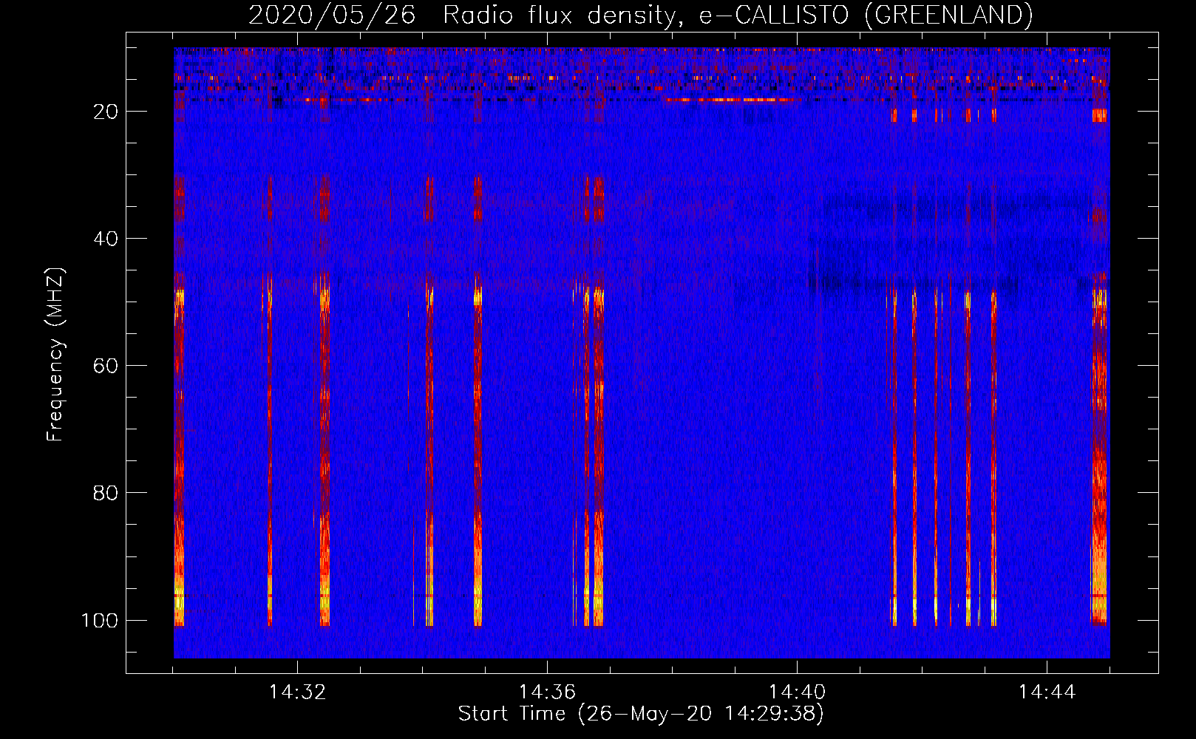The image size is (1196, 739).
Task: Click the horizontal red emission line near 18 MHz
Action: click(730, 100)
